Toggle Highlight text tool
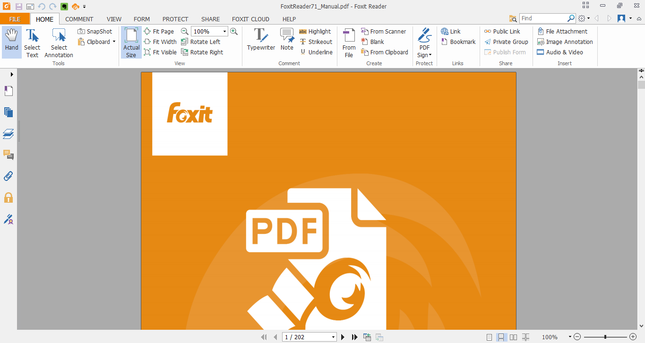This screenshot has width=645, height=343. tap(316, 31)
